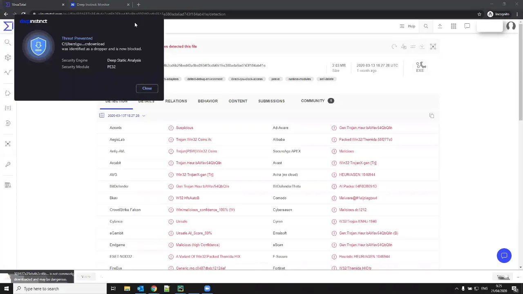Click the Acronis Suspicious result
The width and height of the screenshot is (523, 294).
point(184,128)
